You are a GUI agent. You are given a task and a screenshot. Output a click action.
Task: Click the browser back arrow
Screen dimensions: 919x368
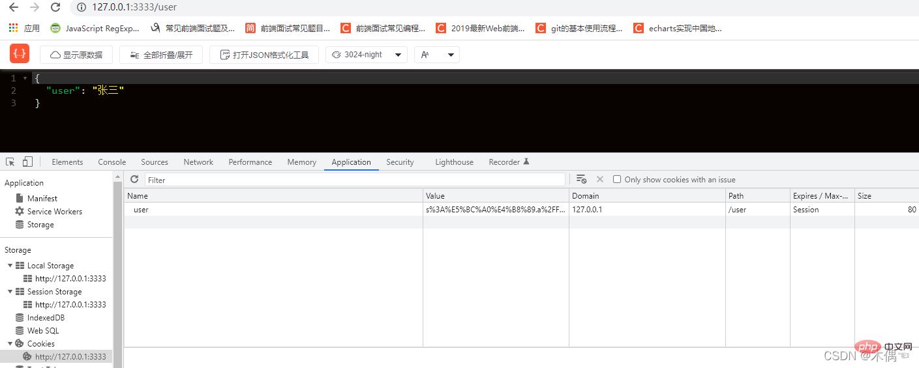tap(13, 7)
